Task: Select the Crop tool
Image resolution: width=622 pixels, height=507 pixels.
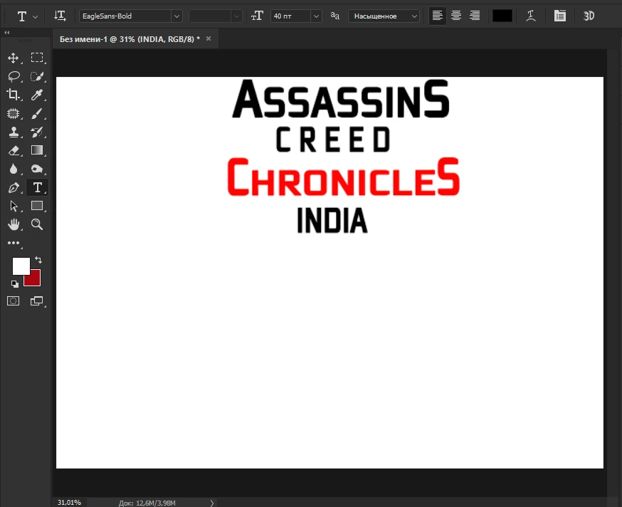Action: click(x=14, y=95)
